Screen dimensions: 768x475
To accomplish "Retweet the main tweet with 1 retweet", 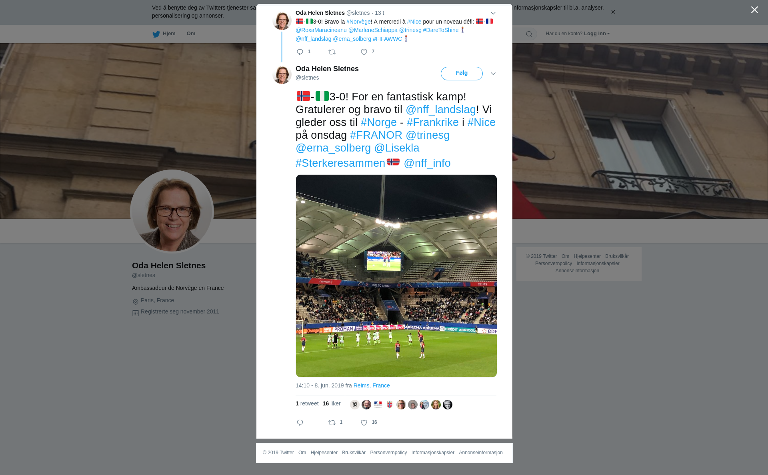I will 332,423.
